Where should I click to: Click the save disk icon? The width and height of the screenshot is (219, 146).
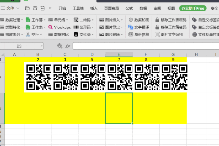tap(35, 8)
